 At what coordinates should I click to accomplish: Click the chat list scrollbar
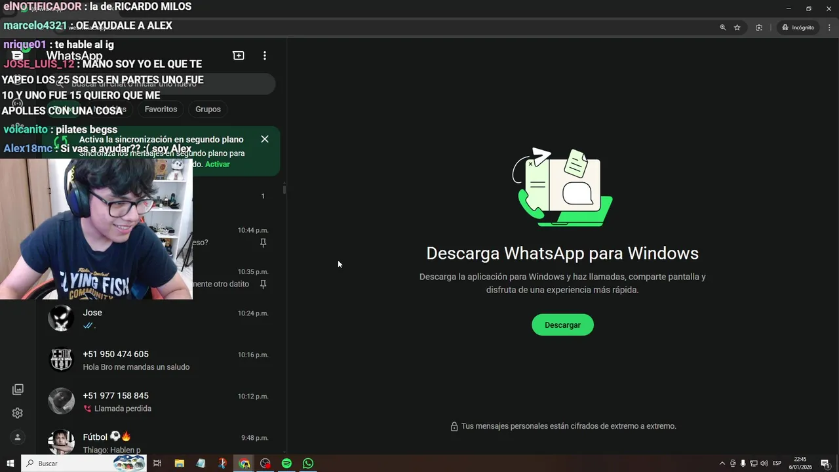(x=284, y=190)
